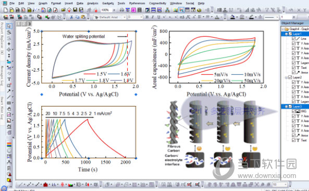Toggle the Text checkbox under Layer3
The image size is (309, 191).
[294, 140]
